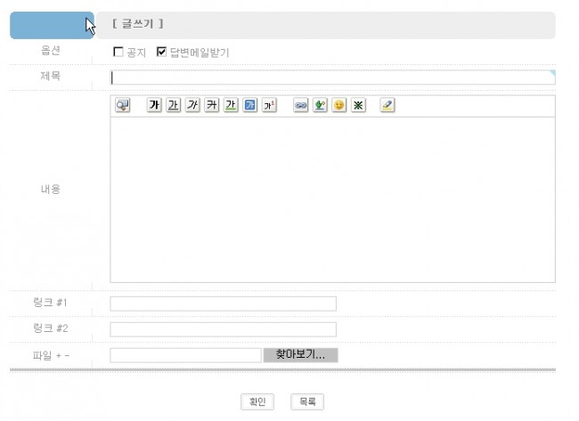Screen dimensions: 579x421
Task: Check the 공지 checkbox
Action: (x=118, y=52)
